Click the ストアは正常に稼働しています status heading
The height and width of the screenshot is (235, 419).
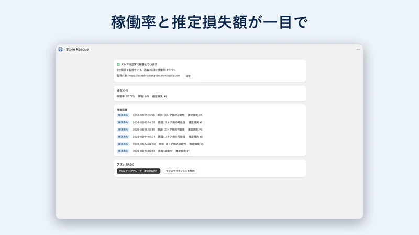point(139,64)
